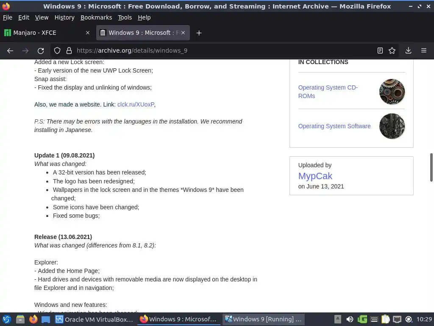Click the Firefox logo in title bar
Screen dimensions: 434x326
point(6,6)
